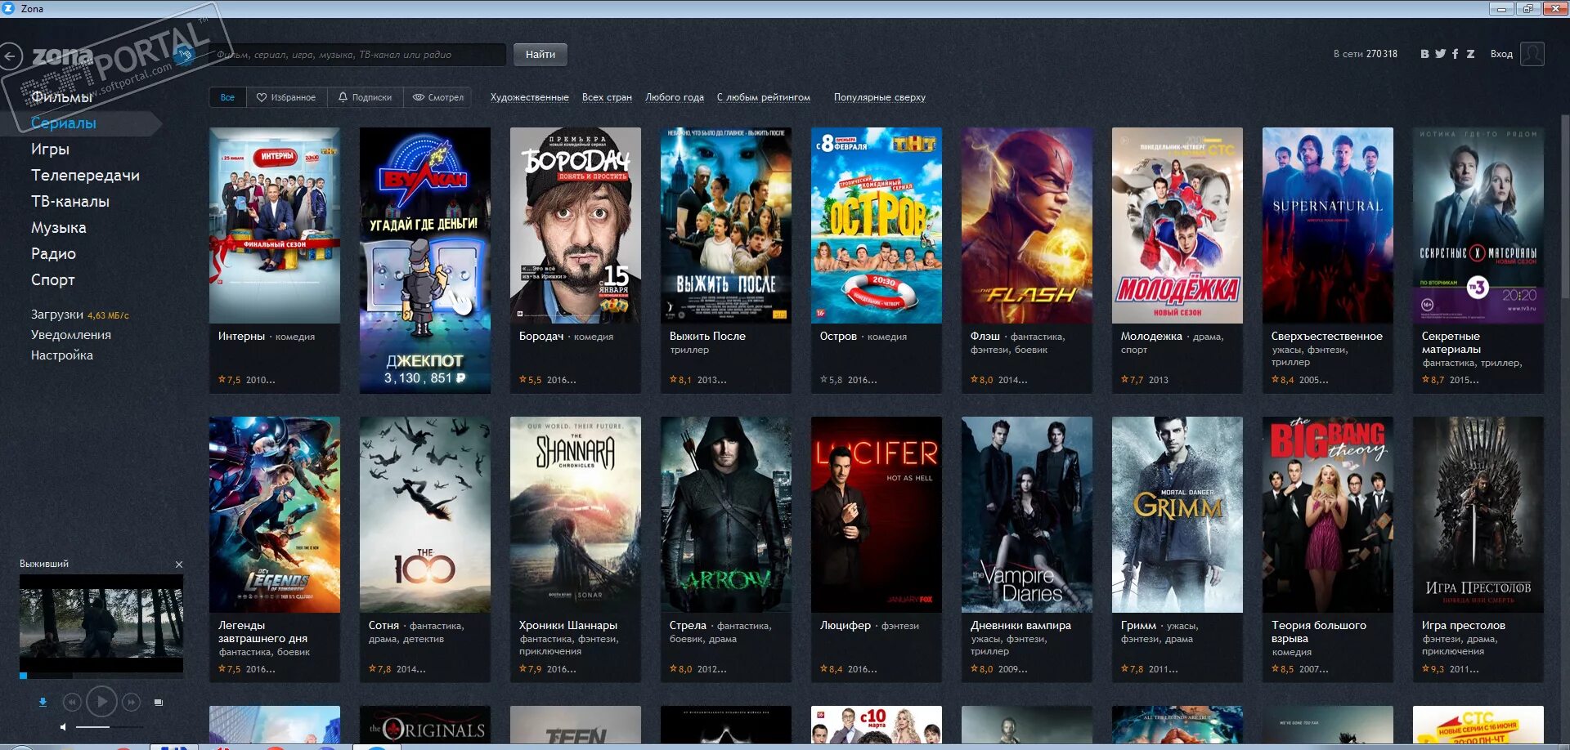Open the Остров series poster
The height and width of the screenshot is (750, 1570).
coord(877,225)
